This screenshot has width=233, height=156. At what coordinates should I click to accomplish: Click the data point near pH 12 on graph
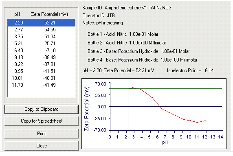coord(205,121)
